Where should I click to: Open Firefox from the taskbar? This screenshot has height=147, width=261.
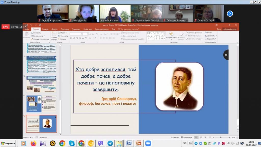tap(33, 143)
